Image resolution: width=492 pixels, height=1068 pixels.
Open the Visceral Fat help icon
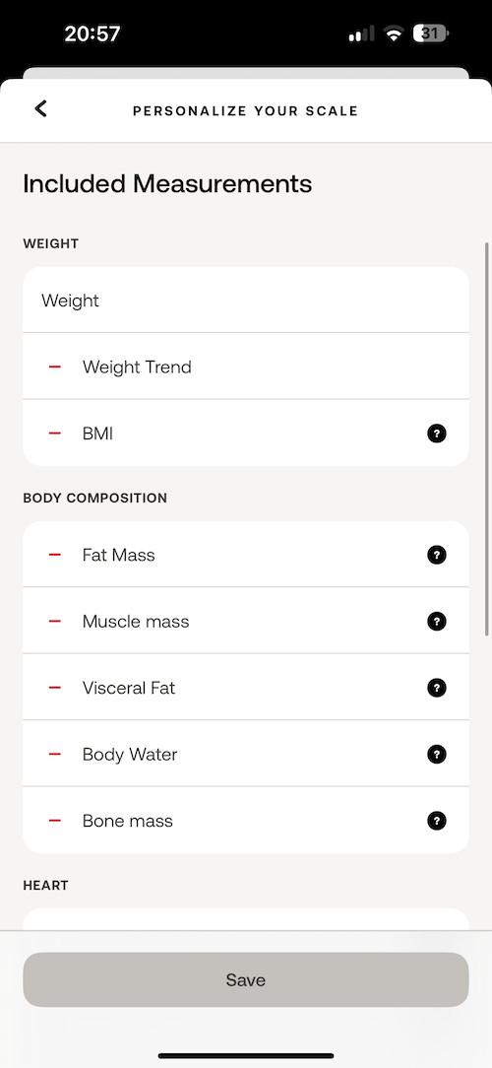[437, 688]
